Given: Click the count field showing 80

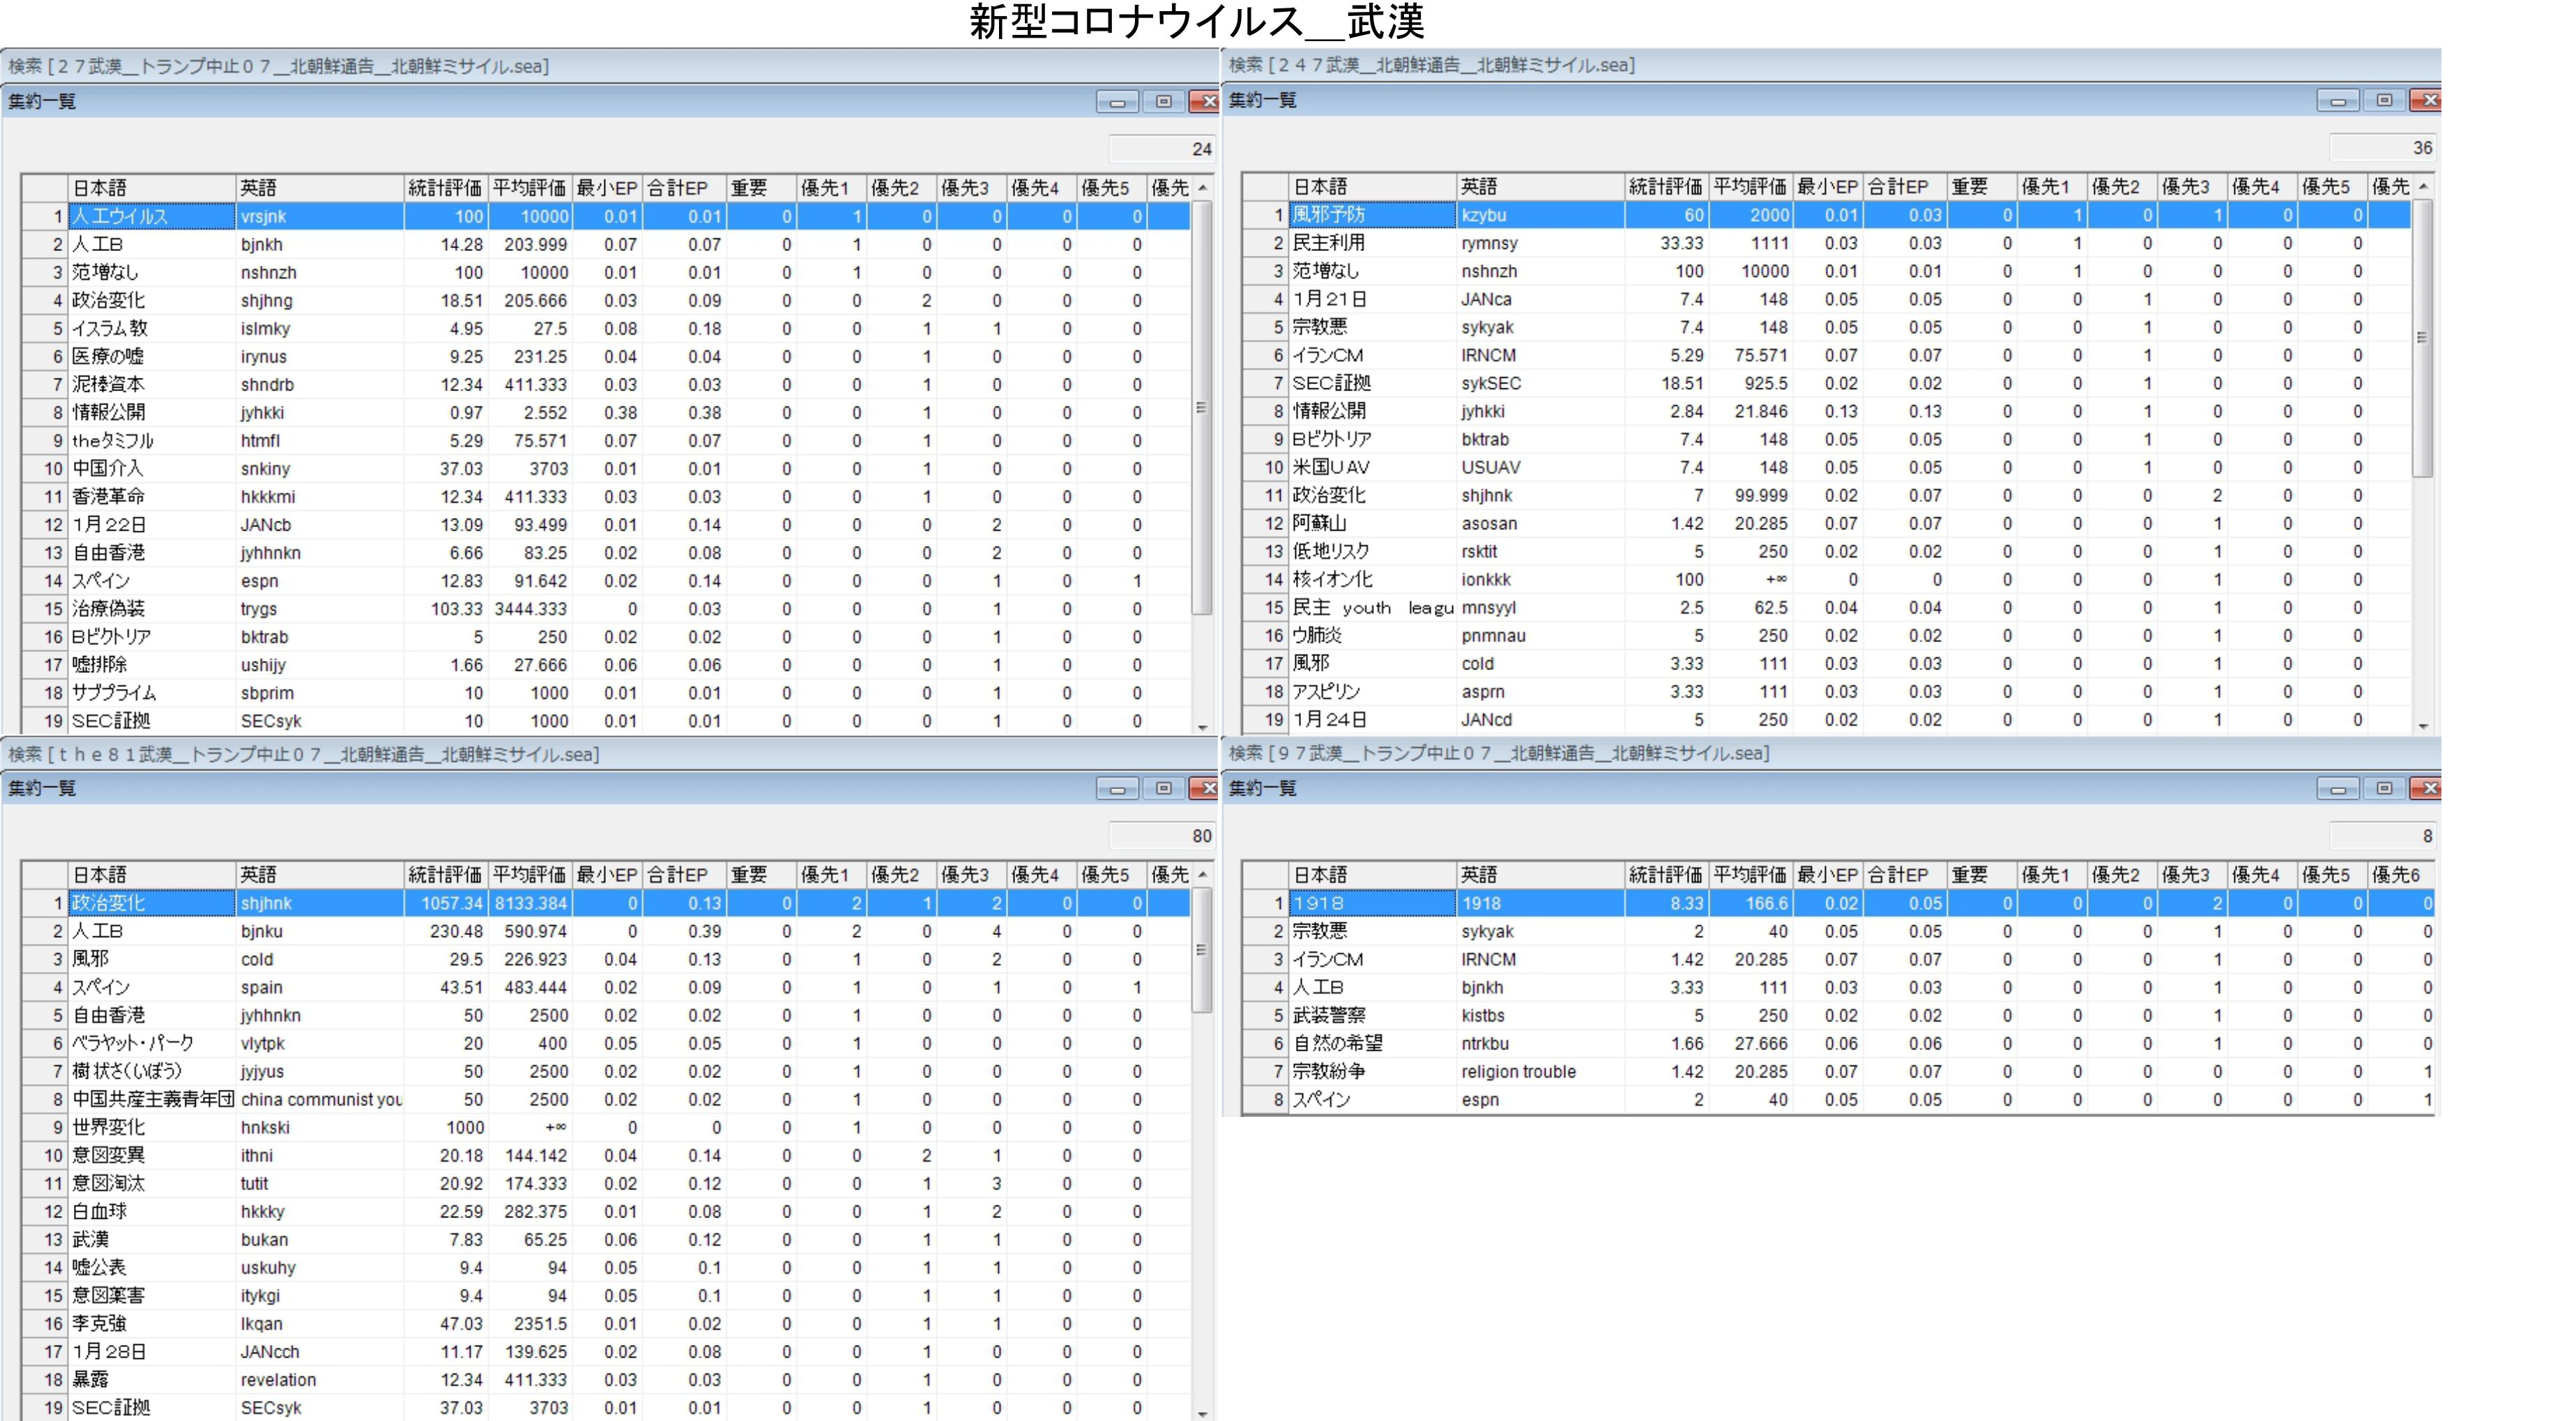Looking at the screenshot, I should [x=1163, y=836].
